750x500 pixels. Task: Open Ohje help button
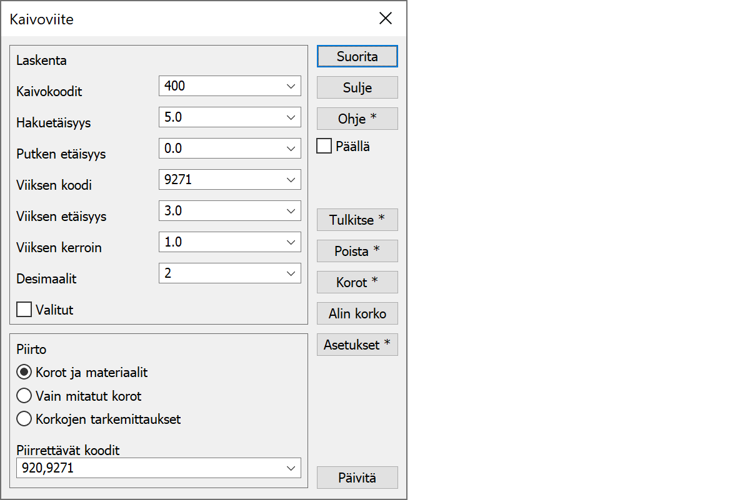(357, 119)
